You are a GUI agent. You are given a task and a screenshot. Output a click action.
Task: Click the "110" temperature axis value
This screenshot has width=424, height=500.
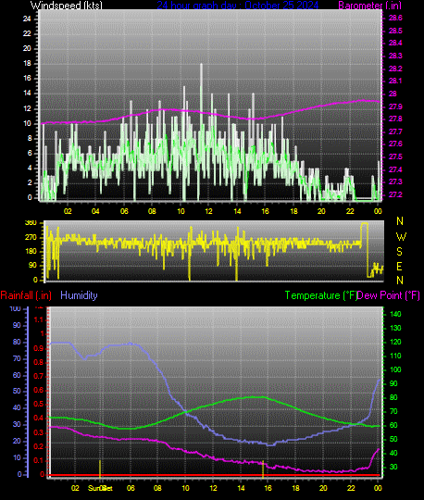[395, 356]
